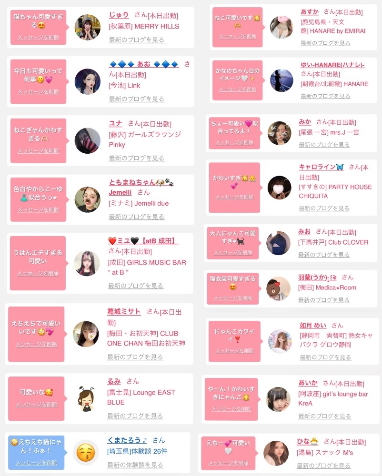This screenshot has height=476, width=382.
Task: Click the あお profile picture
Action: (88, 81)
